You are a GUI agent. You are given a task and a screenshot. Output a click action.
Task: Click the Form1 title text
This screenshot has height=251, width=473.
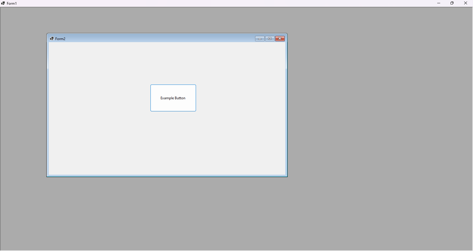12,4
